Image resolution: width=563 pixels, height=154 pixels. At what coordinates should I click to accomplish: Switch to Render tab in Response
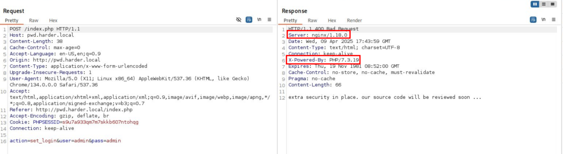click(x=354, y=21)
